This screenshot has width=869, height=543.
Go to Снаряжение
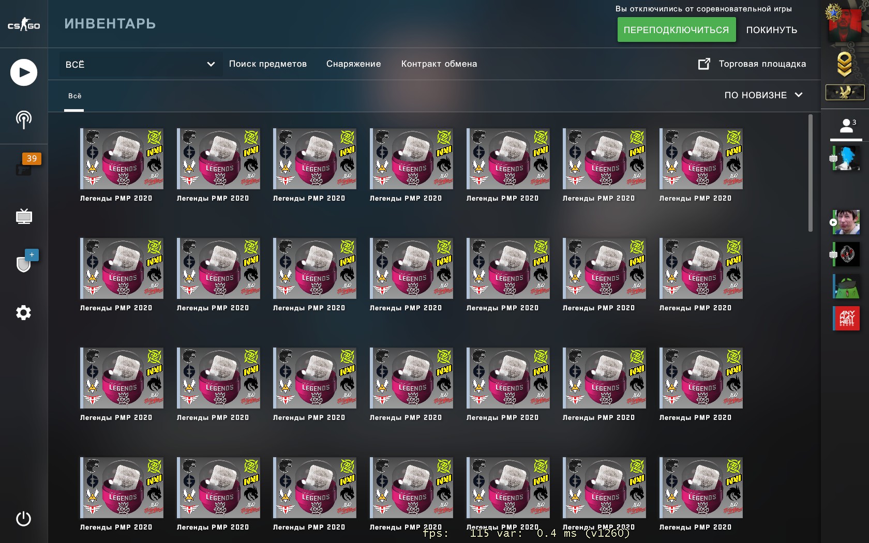point(353,64)
